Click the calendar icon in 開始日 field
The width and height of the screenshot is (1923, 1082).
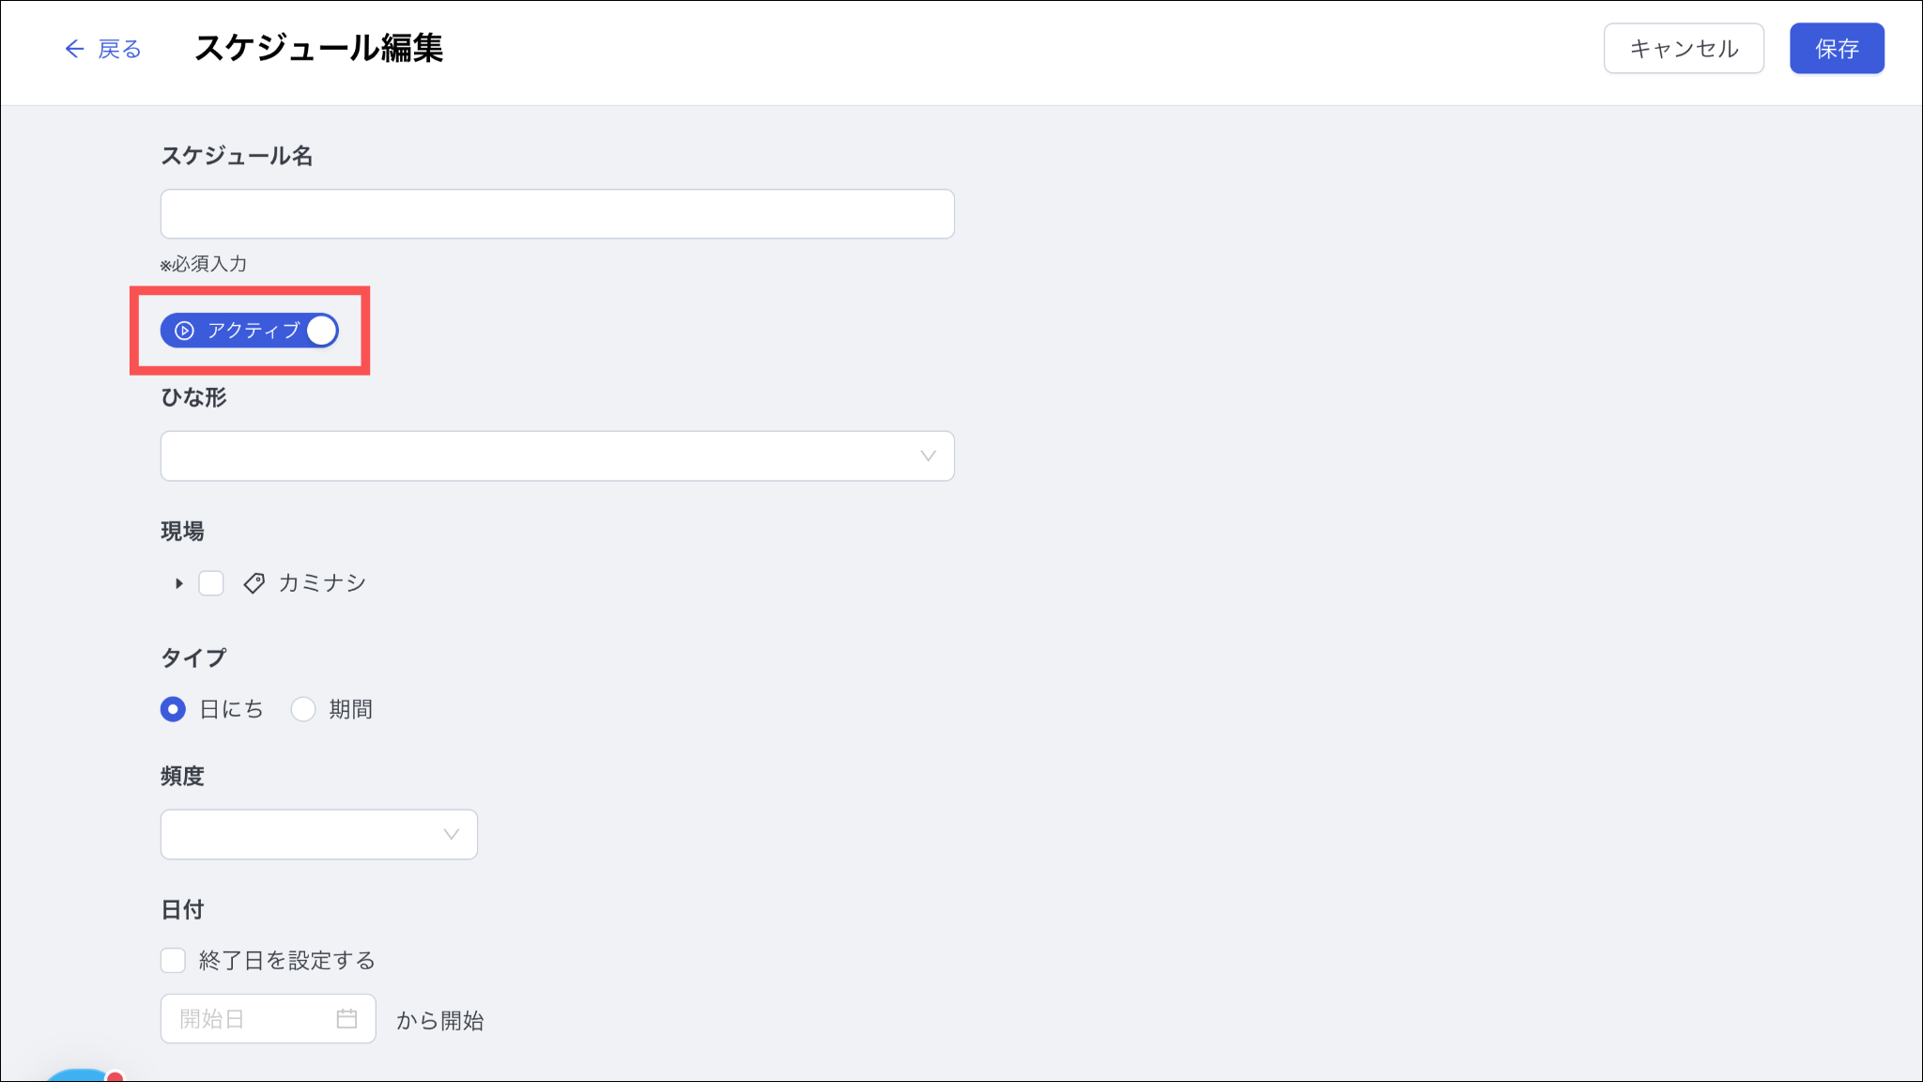[346, 1018]
